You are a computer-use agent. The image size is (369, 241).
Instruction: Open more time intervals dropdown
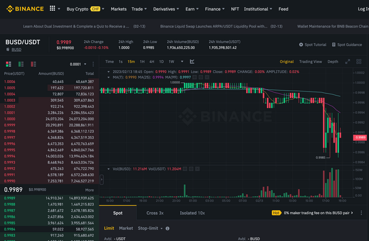tap(182, 62)
